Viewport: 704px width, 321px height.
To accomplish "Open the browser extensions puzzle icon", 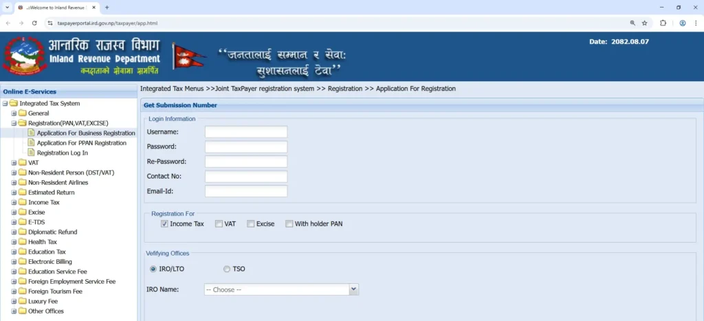I will (663, 23).
